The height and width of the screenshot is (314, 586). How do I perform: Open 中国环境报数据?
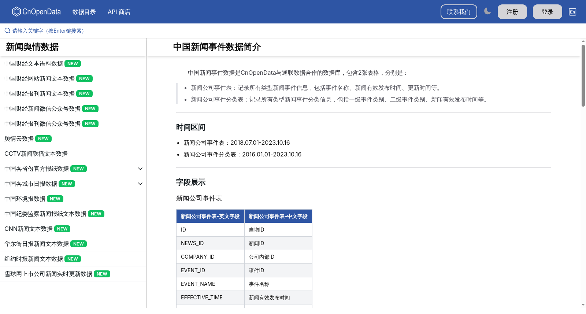point(25,199)
